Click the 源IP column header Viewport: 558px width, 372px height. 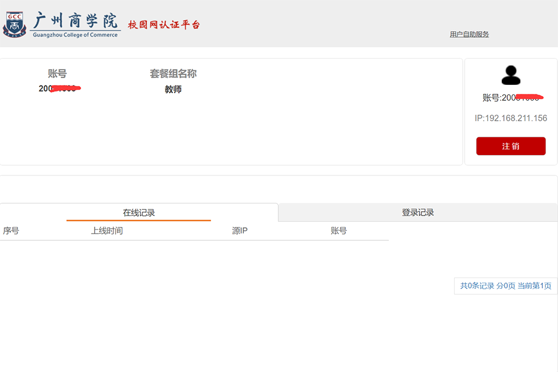click(x=239, y=231)
